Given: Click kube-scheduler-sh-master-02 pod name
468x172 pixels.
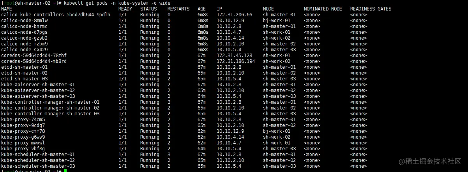Looking at the screenshot, I should 38,160.
